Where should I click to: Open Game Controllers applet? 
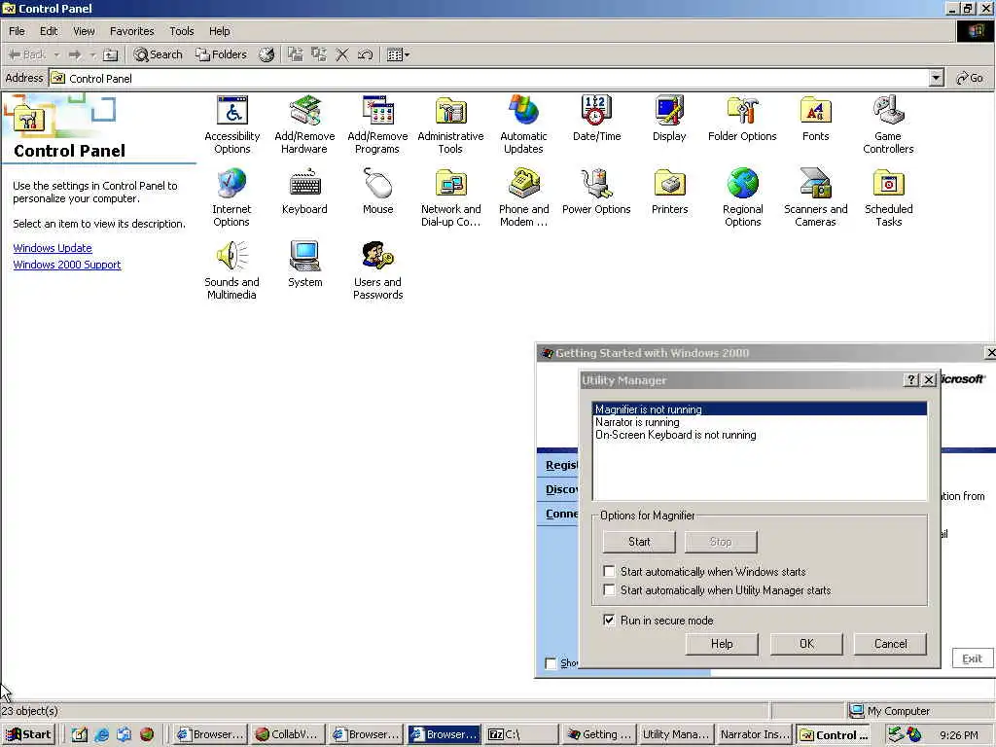pos(888,124)
